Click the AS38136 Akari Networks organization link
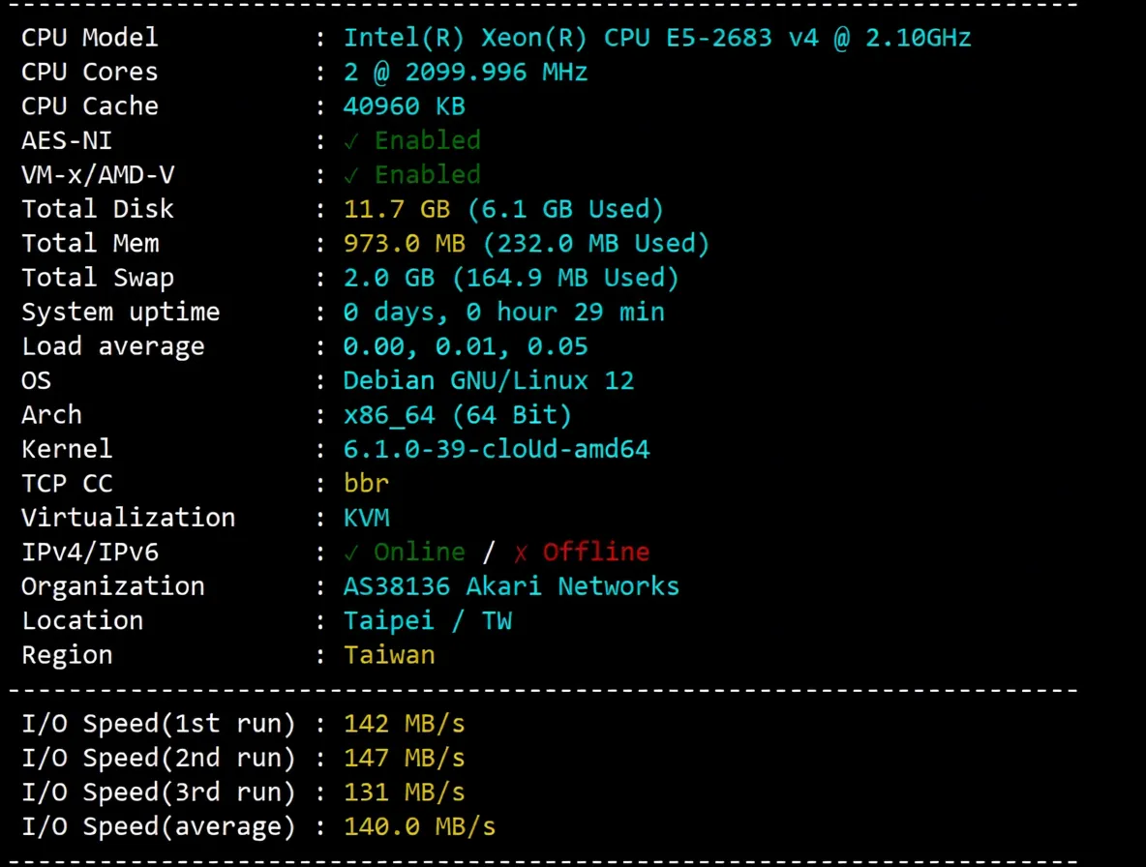 coord(510,585)
